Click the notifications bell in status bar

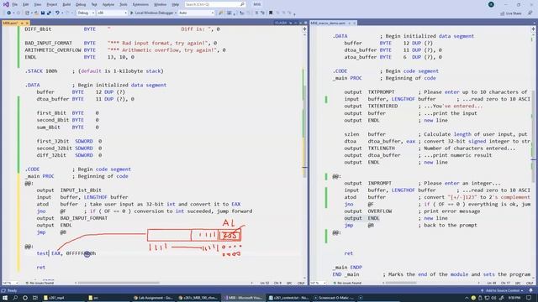coord(530,290)
